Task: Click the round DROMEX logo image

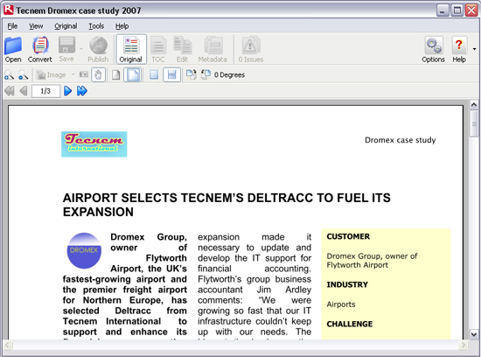Action: pos(84,250)
